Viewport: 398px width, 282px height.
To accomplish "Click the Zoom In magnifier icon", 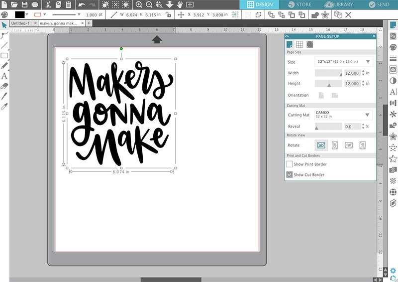I will tap(139, 4).
